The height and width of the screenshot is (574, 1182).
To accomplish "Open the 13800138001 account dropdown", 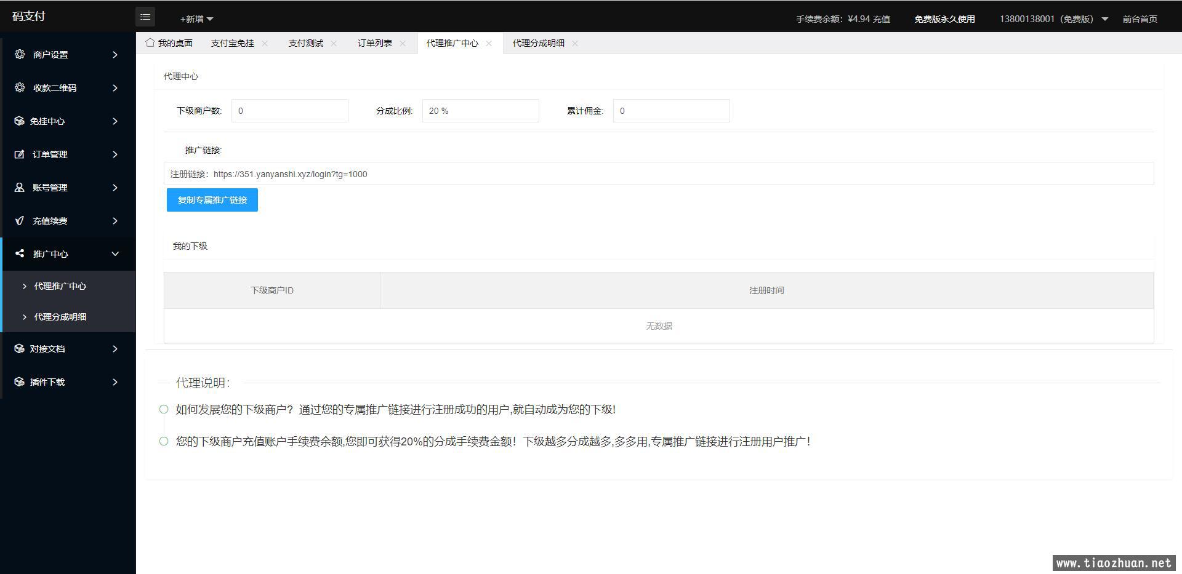I will (1053, 19).
